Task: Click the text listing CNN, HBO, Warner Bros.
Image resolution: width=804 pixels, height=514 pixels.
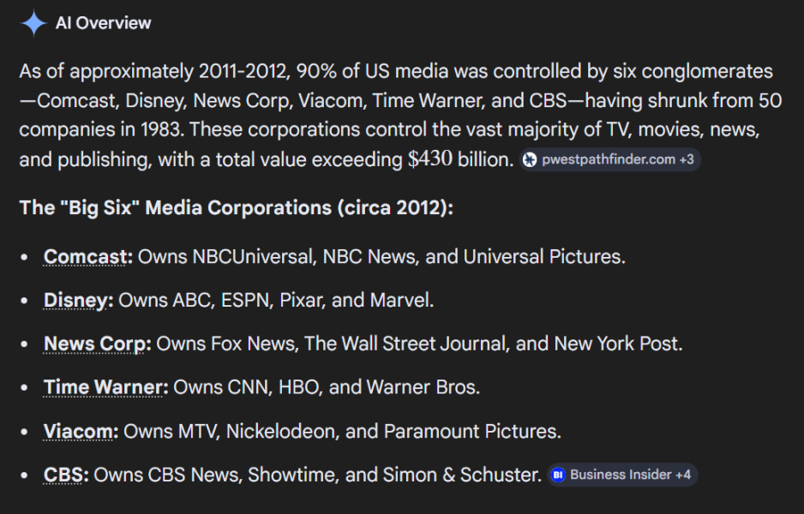Action: 327,387
